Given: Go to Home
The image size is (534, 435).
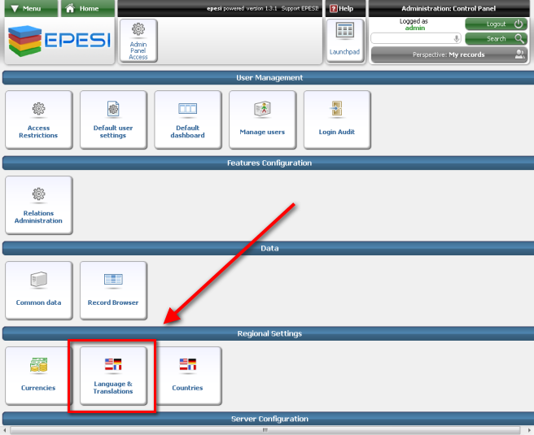Looking at the screenshot, I should (x=88, y=8).
